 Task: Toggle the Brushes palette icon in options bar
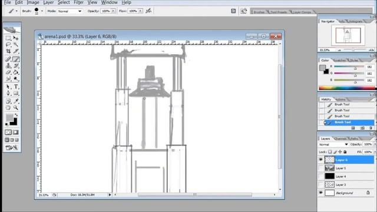click(233, 11)
